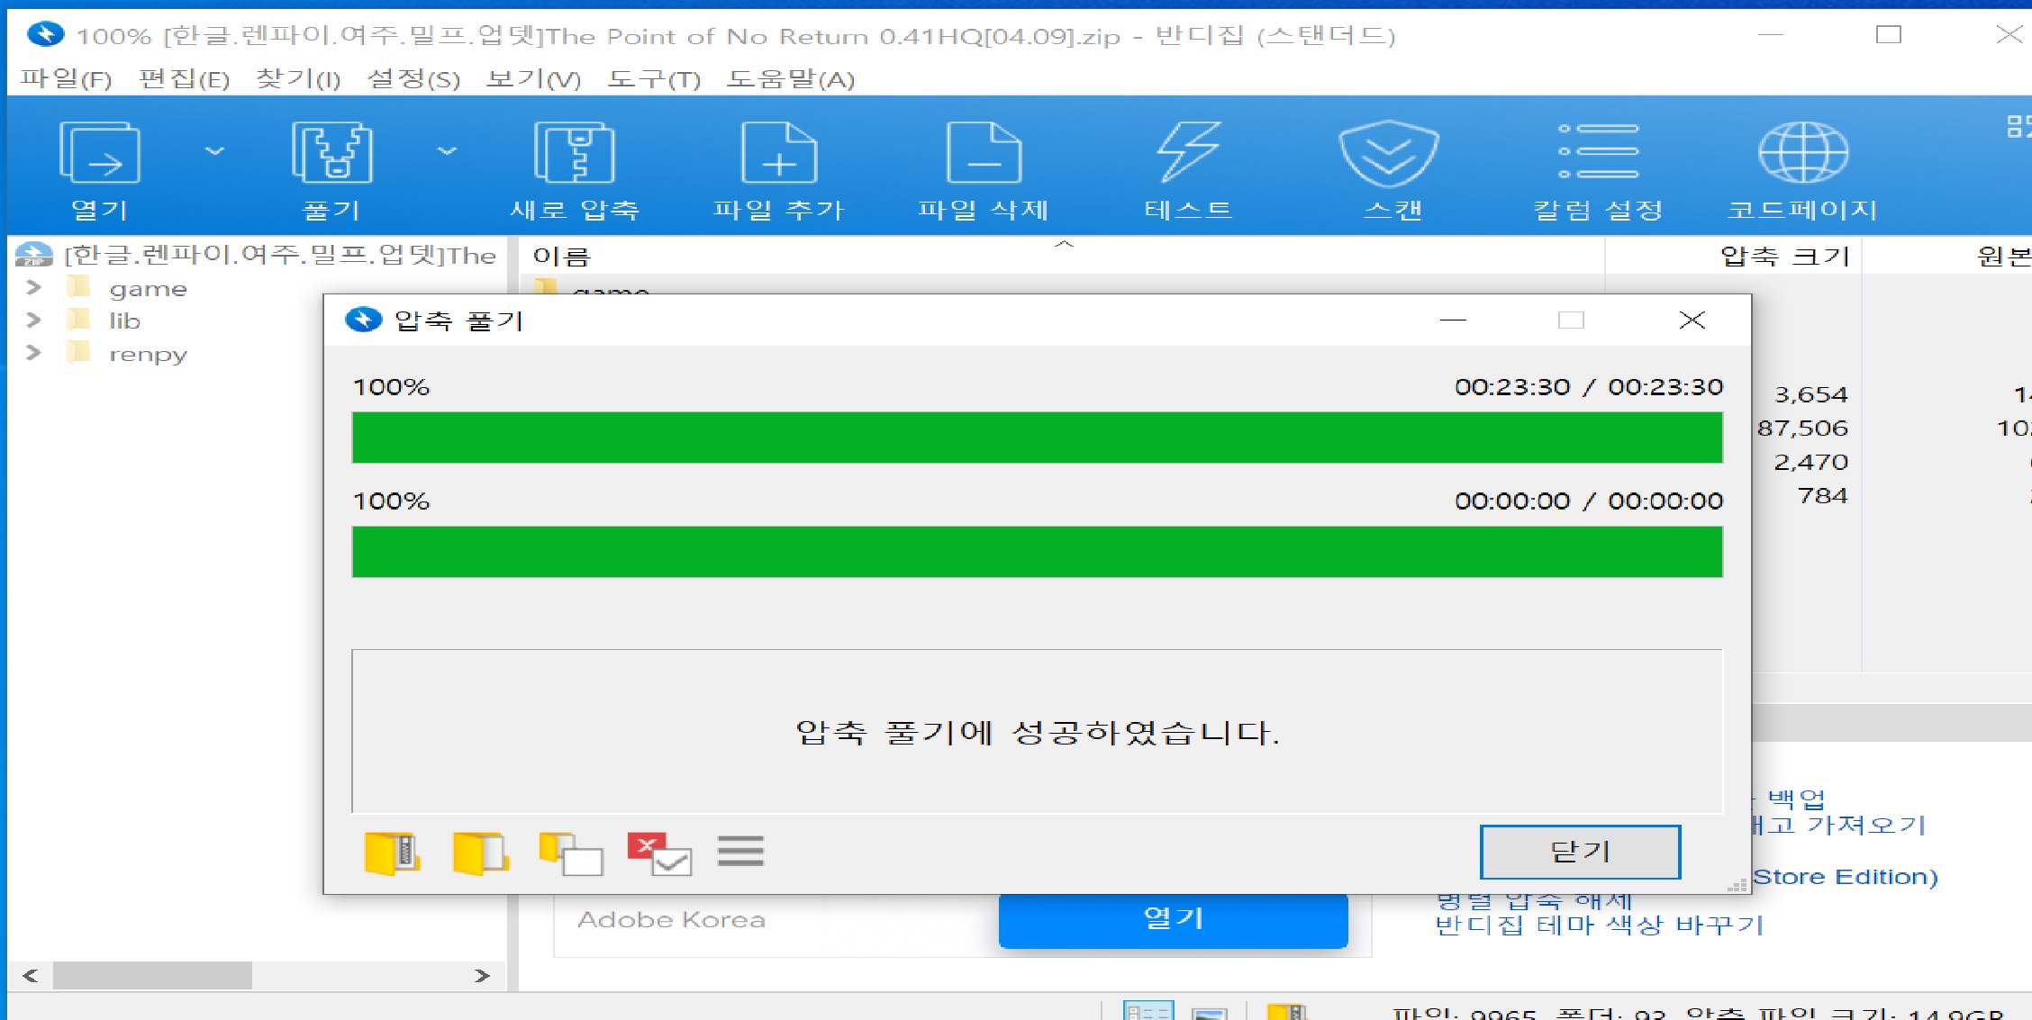The width and height of the screenshot is (2032, 1020).
Task: Open archive folder icon in extract dialog
Action: pos(392,853)
